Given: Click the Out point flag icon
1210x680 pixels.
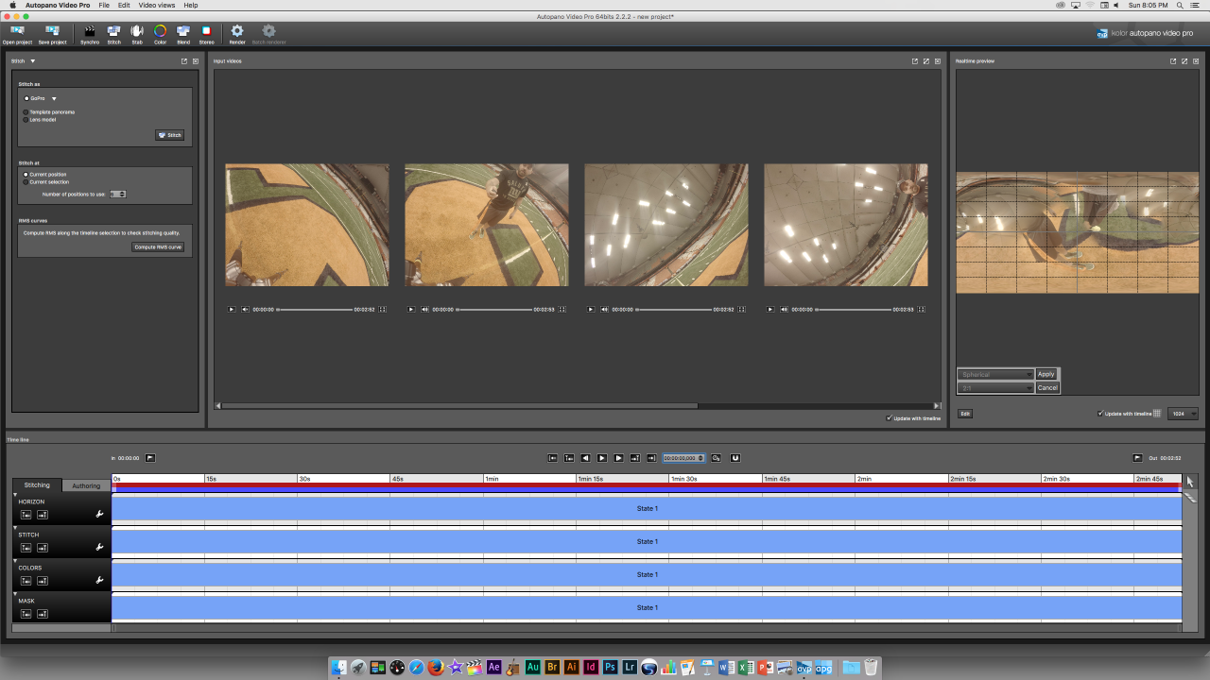Looking at the screenshot, I should (x=1137, y=458).
